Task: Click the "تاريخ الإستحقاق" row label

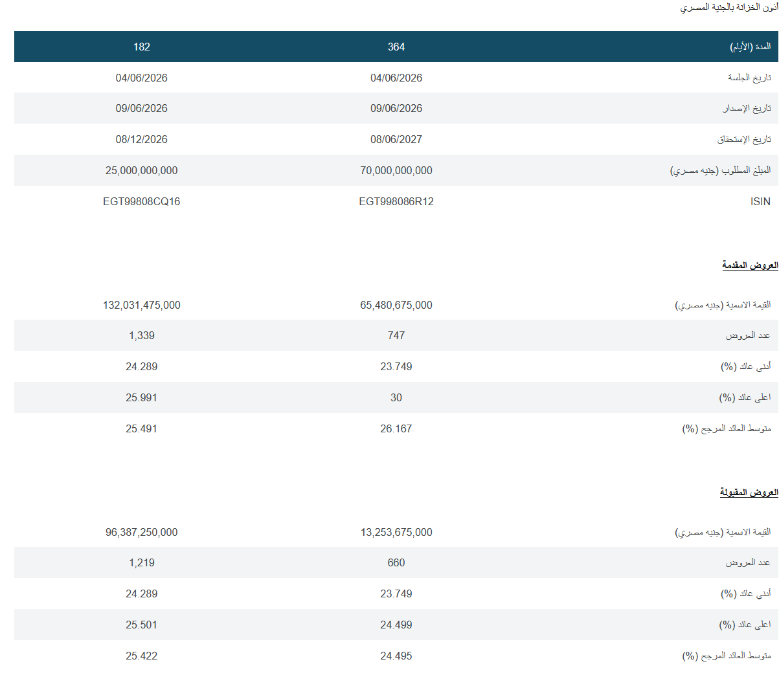Action: pos(744,139)
